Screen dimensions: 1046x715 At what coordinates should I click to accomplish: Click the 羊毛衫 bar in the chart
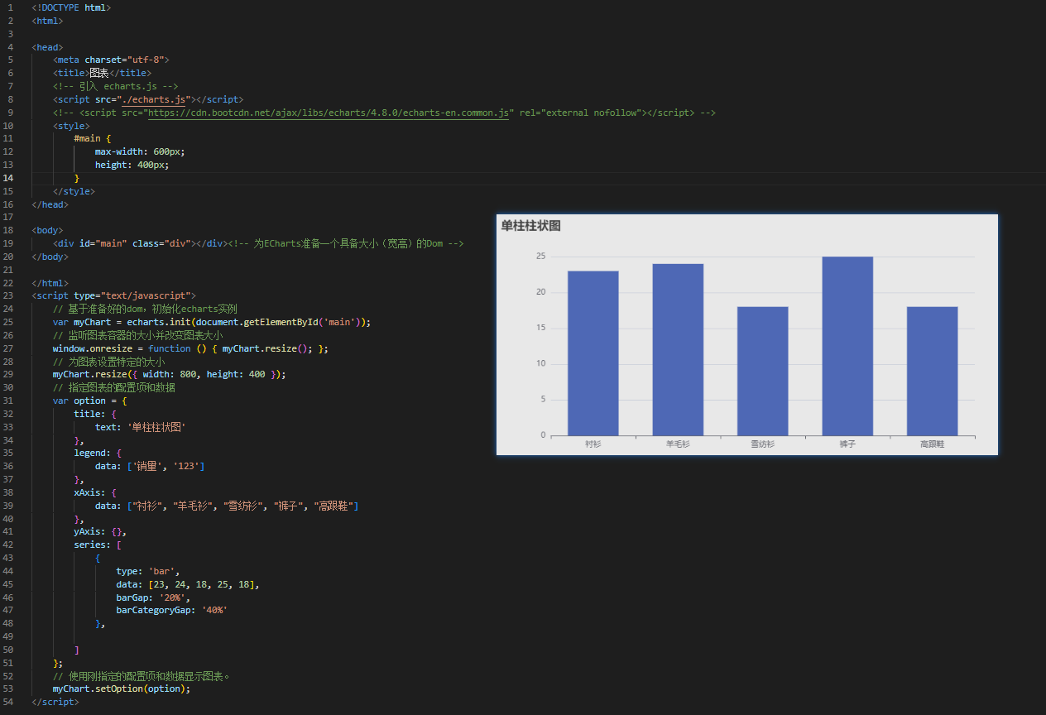click(x=678, y=349)
